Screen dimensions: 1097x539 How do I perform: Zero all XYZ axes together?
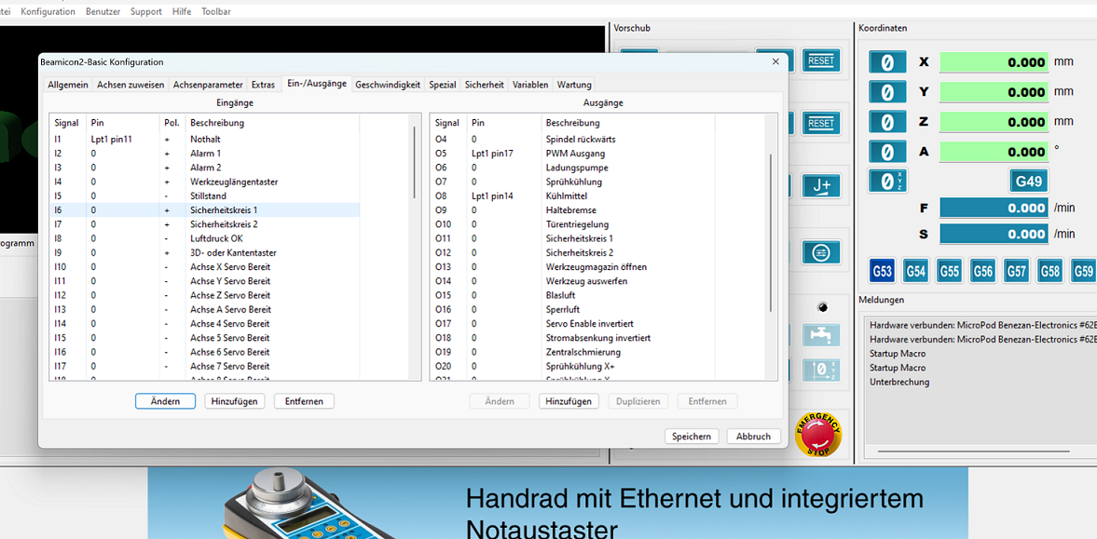887,182
